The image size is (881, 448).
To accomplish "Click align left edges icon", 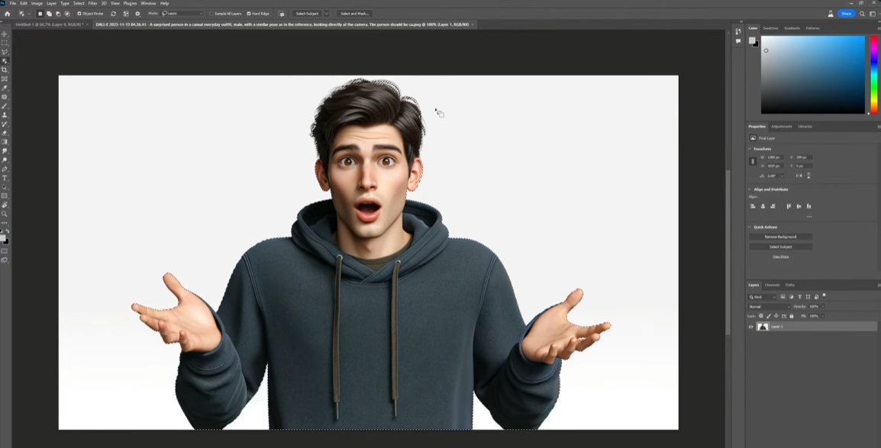I will coord(753,206).
